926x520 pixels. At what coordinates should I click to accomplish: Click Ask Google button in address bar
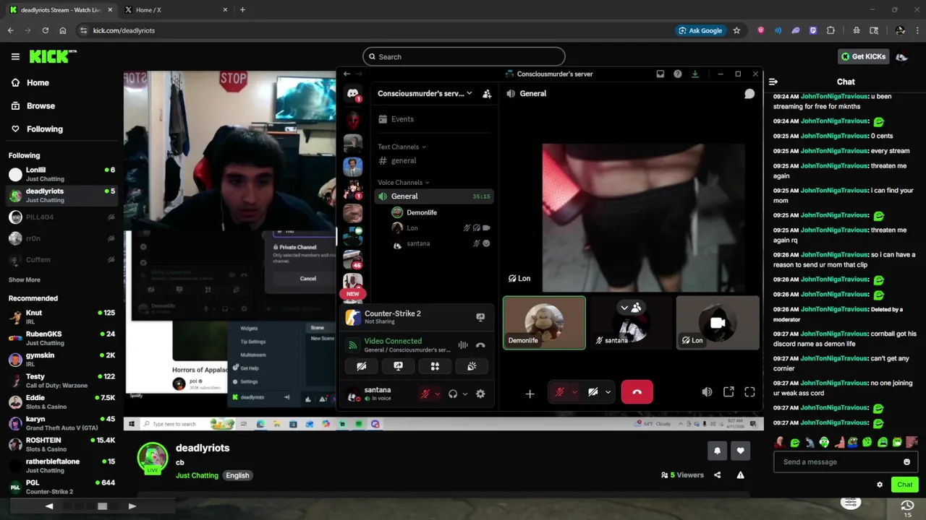tap(700, 30)
